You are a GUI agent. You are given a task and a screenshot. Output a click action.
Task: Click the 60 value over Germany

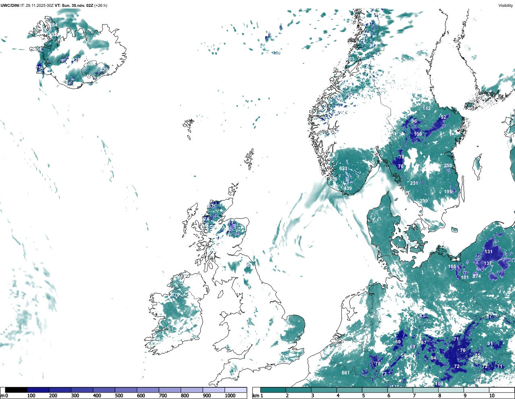tap(398, 342)
